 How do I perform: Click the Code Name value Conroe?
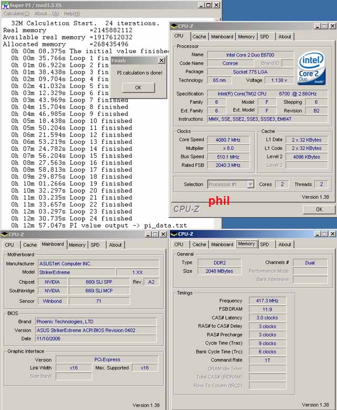pyautogui.click(x=230, y=63)
